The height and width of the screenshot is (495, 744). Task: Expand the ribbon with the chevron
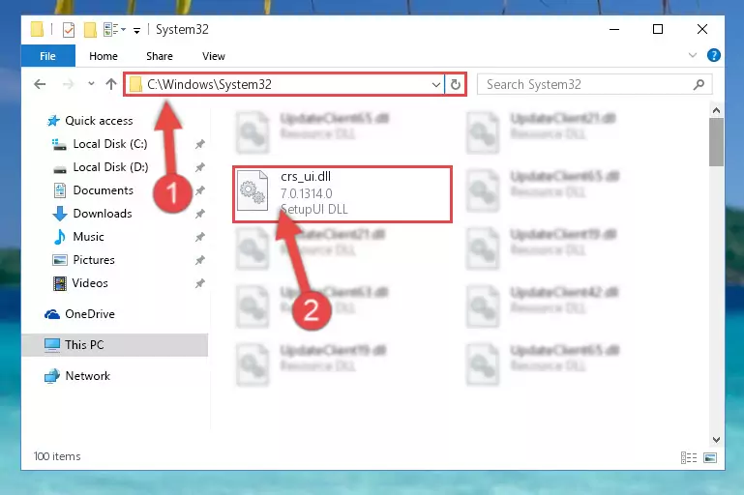693,55
